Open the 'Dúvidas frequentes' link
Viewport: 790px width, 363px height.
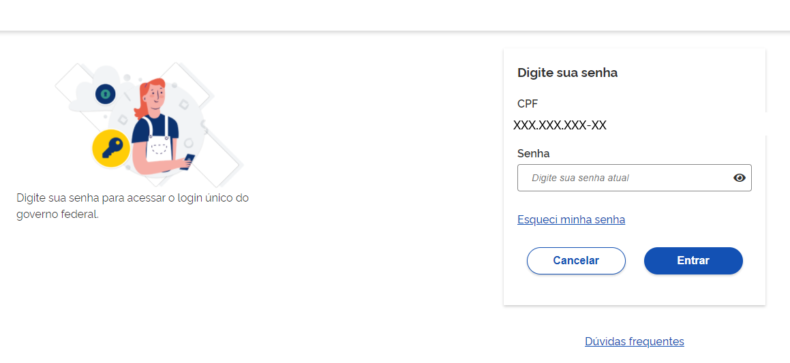pos(635,341)
